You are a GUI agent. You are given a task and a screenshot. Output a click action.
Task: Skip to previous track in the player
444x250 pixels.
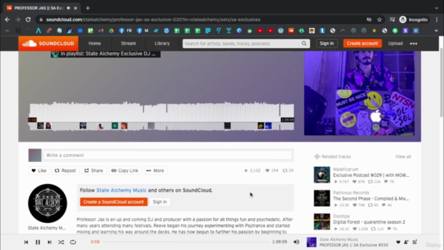click(x=26, y=242)
